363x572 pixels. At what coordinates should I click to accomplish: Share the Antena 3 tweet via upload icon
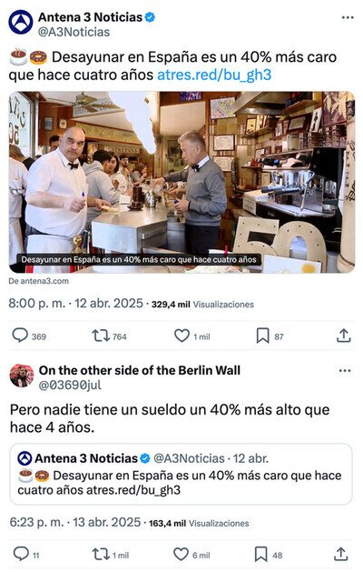[x=343, y=336]
